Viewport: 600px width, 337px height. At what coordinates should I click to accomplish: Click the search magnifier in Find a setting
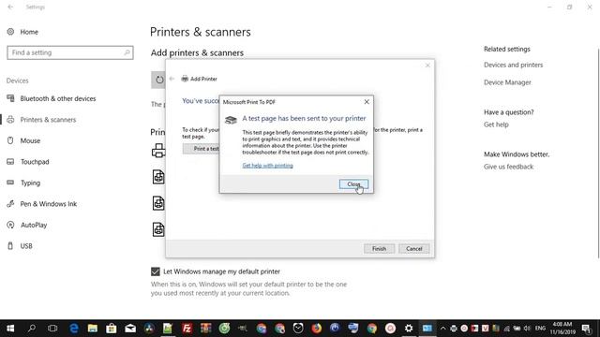pyautogui.click(x=127, y=52)
